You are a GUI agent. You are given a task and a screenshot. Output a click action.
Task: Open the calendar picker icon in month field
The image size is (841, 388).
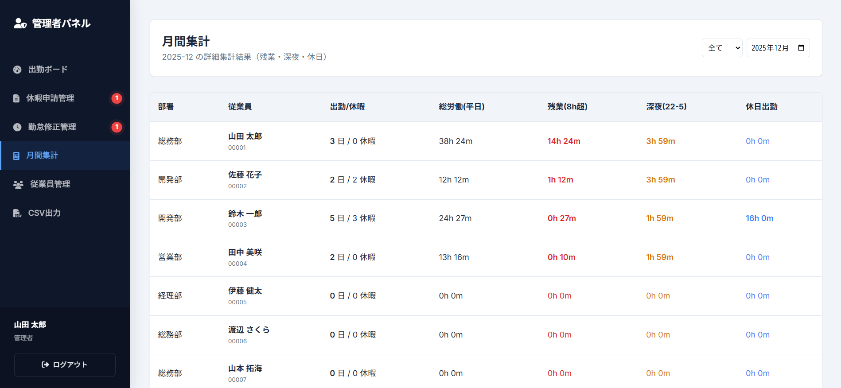801,48
